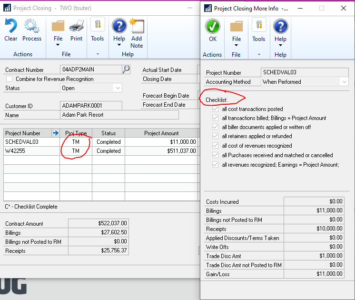Screen dimensions: 355x300
Task: Click the Project Amount column header
Action: [161, 133]
